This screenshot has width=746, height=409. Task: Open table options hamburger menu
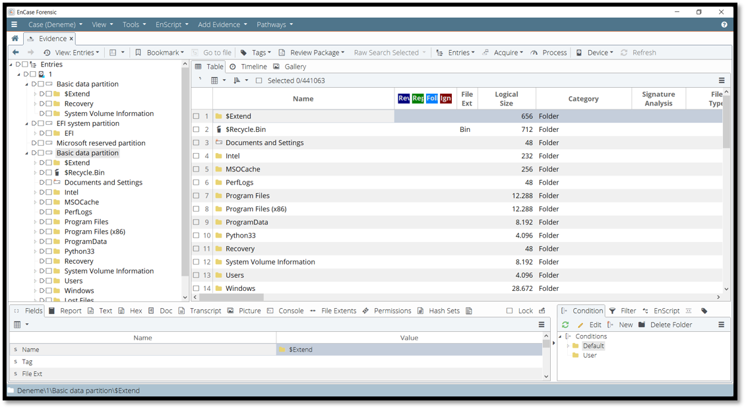tap(722, 80)
